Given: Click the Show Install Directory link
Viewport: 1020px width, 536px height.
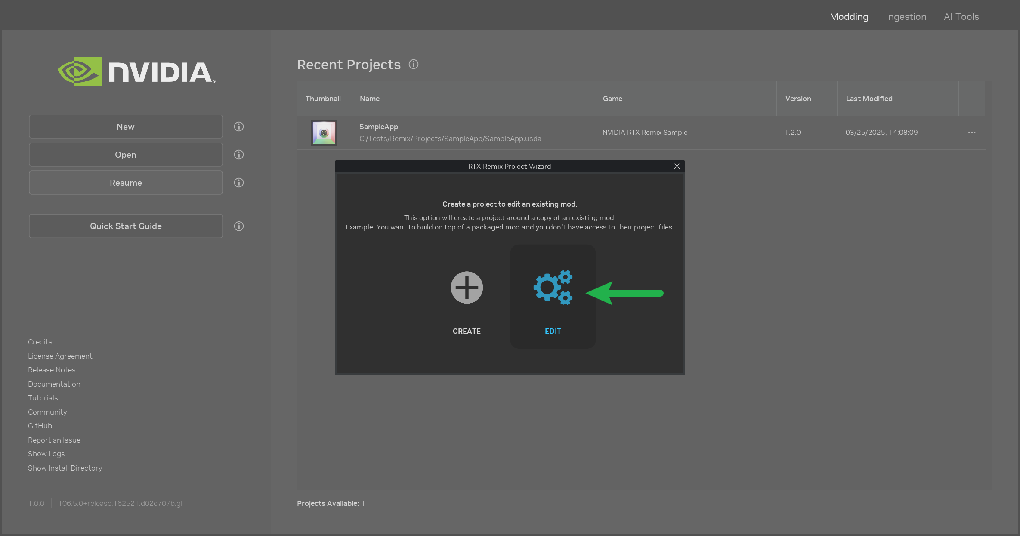Looking at the screenshot, I should (65, 468).
